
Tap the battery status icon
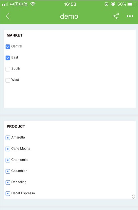(132, 4)
